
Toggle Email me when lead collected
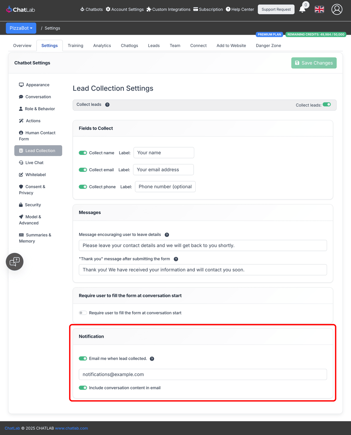tap(83, 359)
